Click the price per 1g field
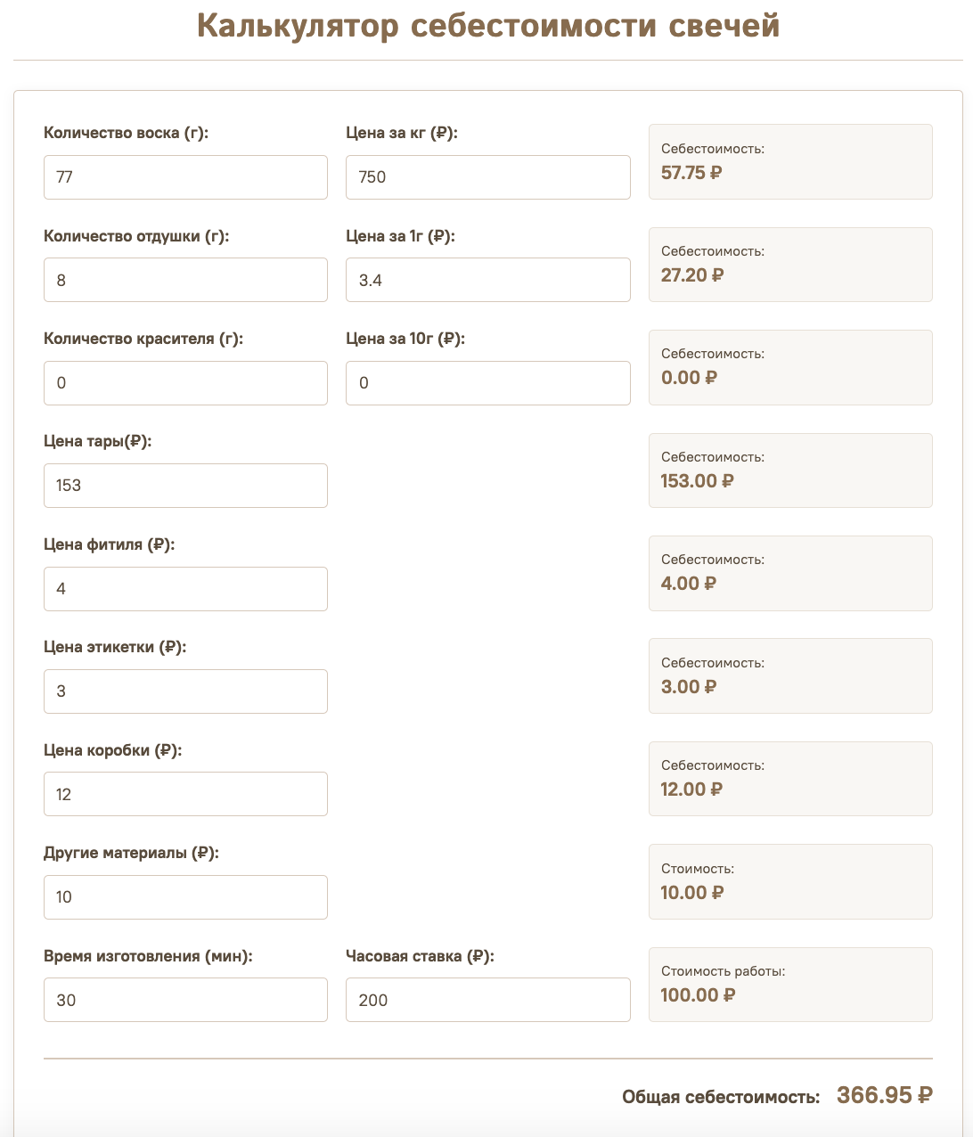 488,280
